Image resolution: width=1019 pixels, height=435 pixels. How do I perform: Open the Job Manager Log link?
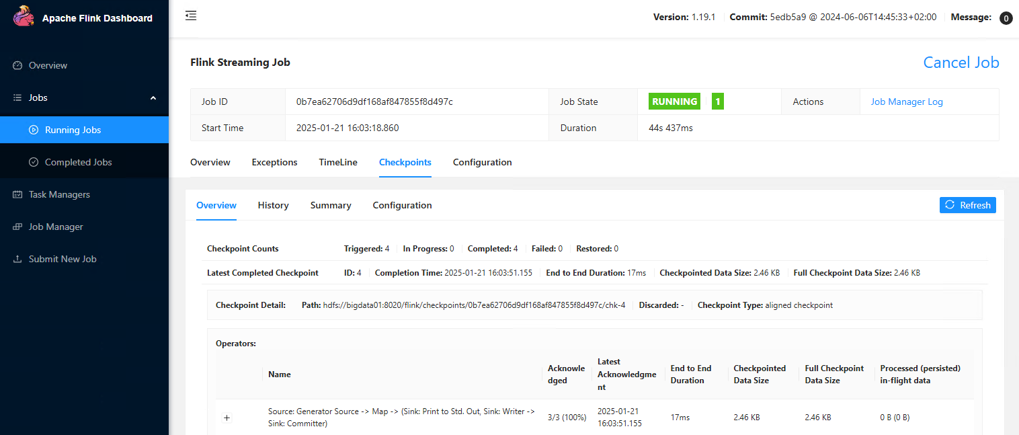tap(906, 102)
